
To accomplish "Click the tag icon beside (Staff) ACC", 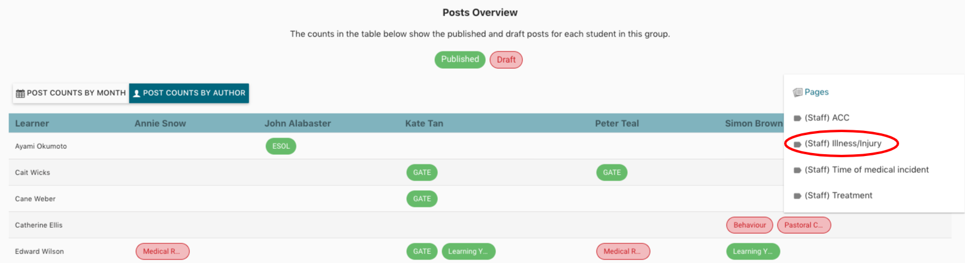I will click(x=797, y=118).
